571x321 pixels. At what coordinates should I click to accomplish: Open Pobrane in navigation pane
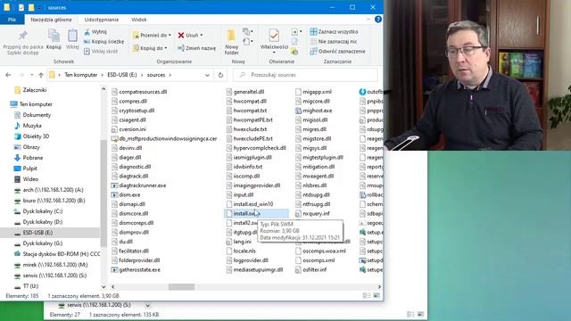(33, 158)
